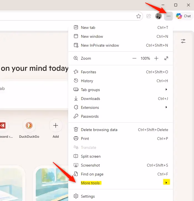The image size is (194, 201).
Task: Enter full screen via zoom expand arrow
Action: click(x=166, y=59)
